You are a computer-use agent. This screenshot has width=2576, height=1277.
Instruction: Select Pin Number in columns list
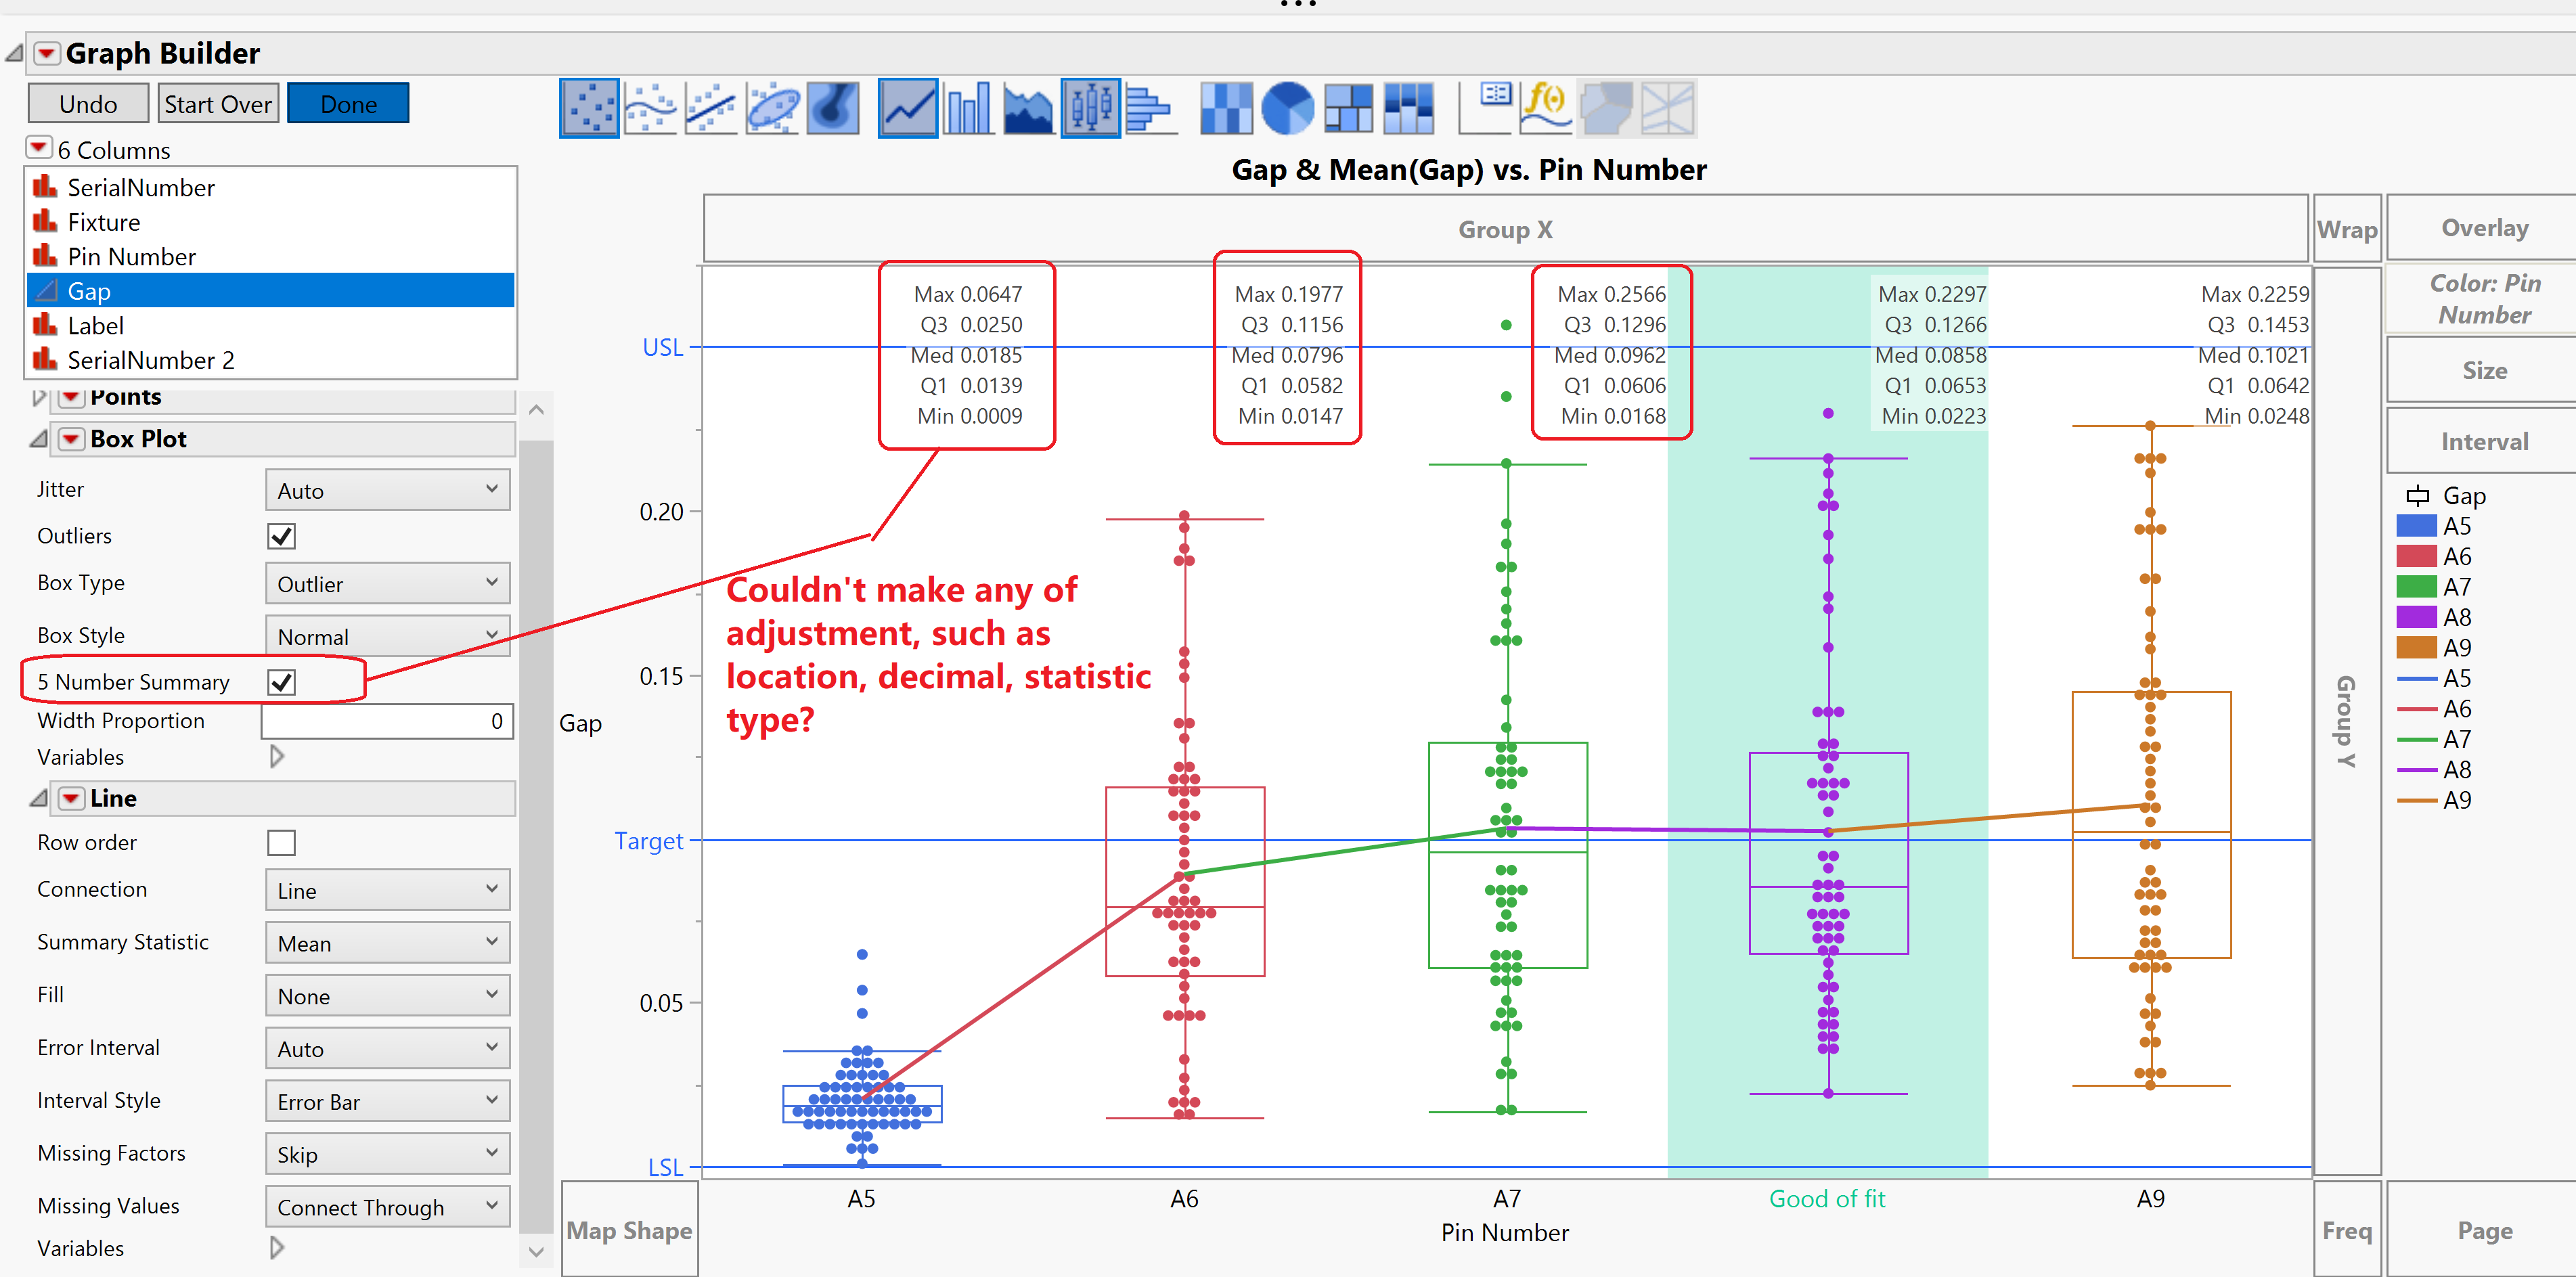tap(131, 257)
